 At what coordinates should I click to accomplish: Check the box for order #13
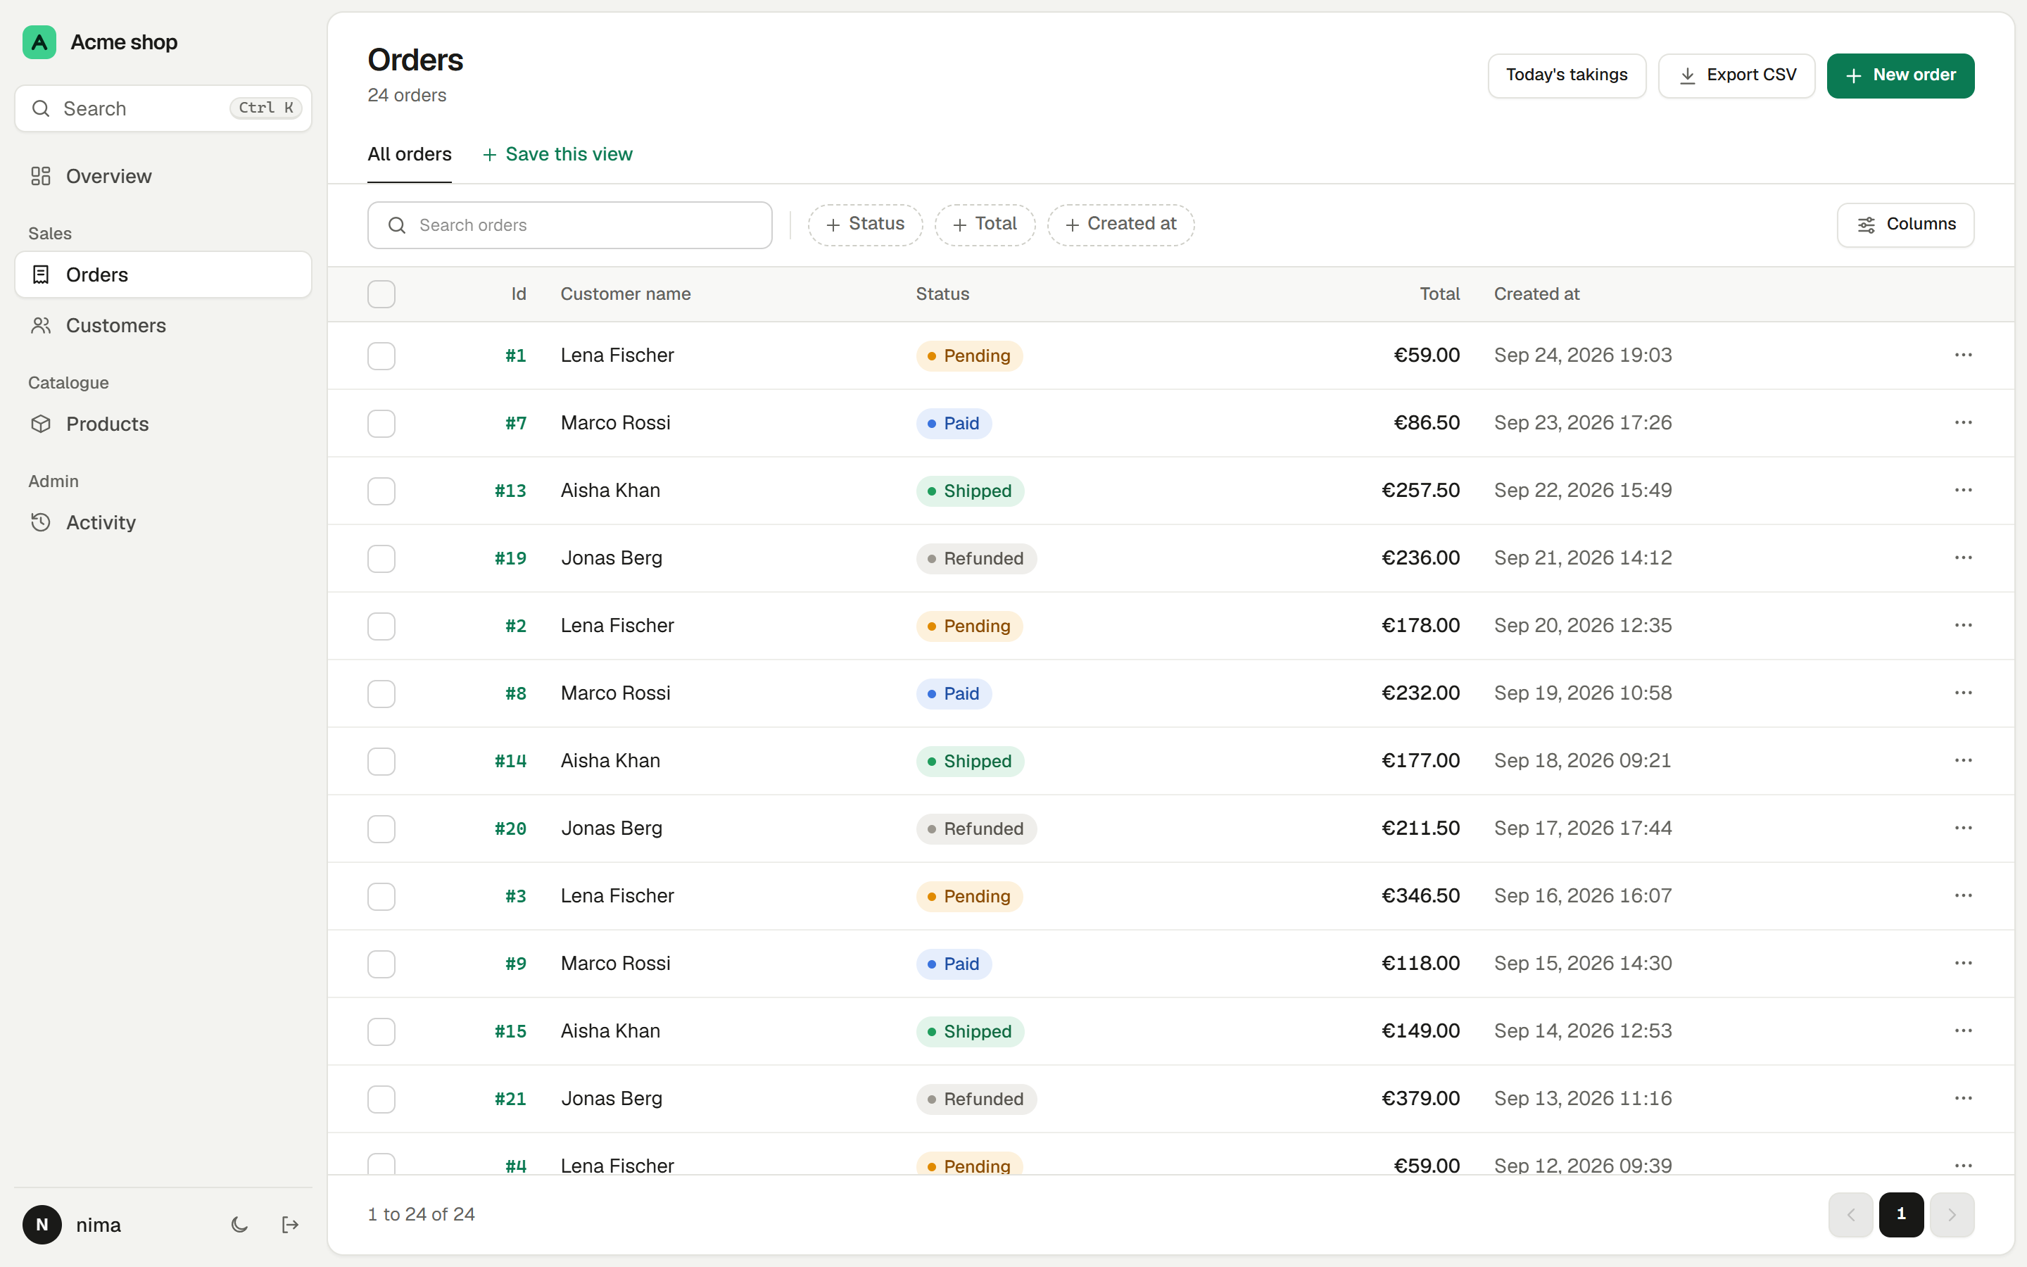(381, 491)
